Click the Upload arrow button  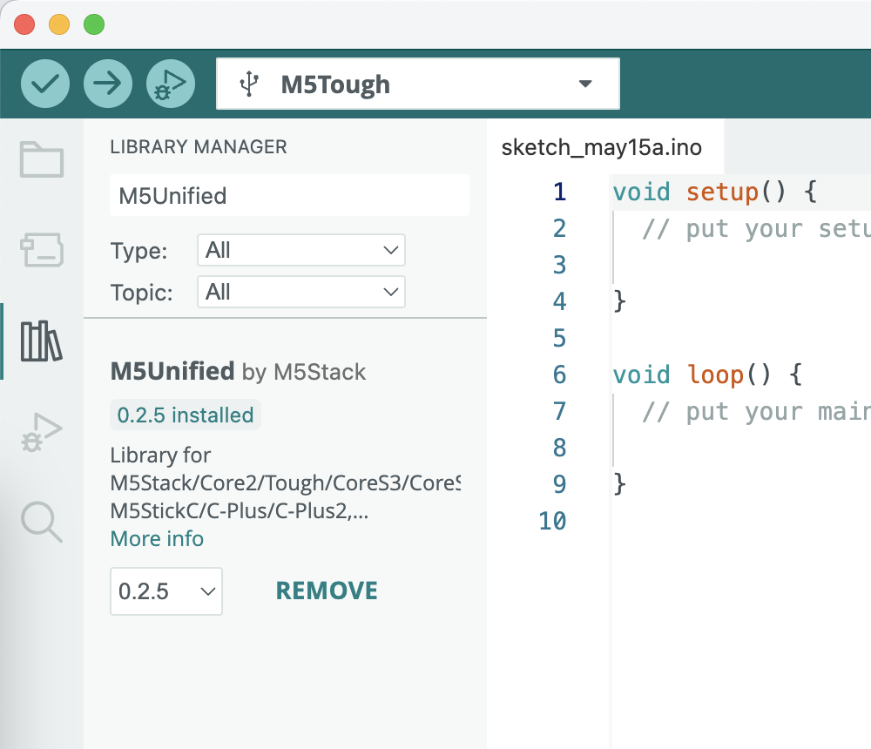tap(108, 84)
